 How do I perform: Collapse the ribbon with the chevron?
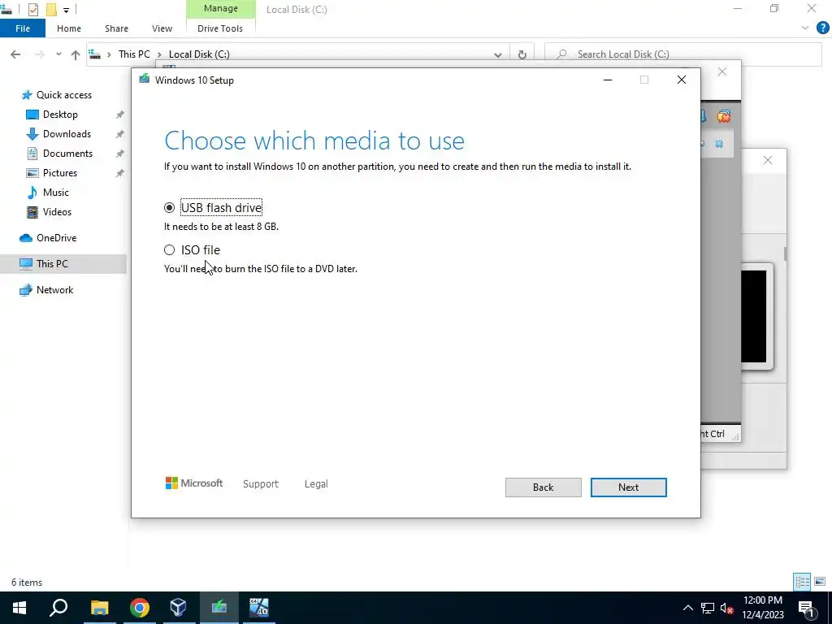point(805,28)
